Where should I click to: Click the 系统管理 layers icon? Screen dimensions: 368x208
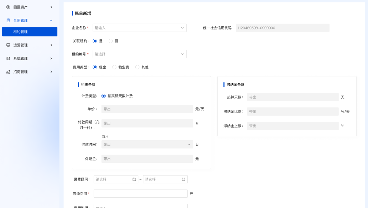pos(8,58)
